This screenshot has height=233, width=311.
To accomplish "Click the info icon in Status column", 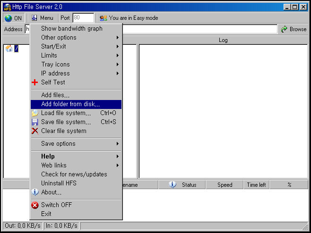I will (173, 184).
